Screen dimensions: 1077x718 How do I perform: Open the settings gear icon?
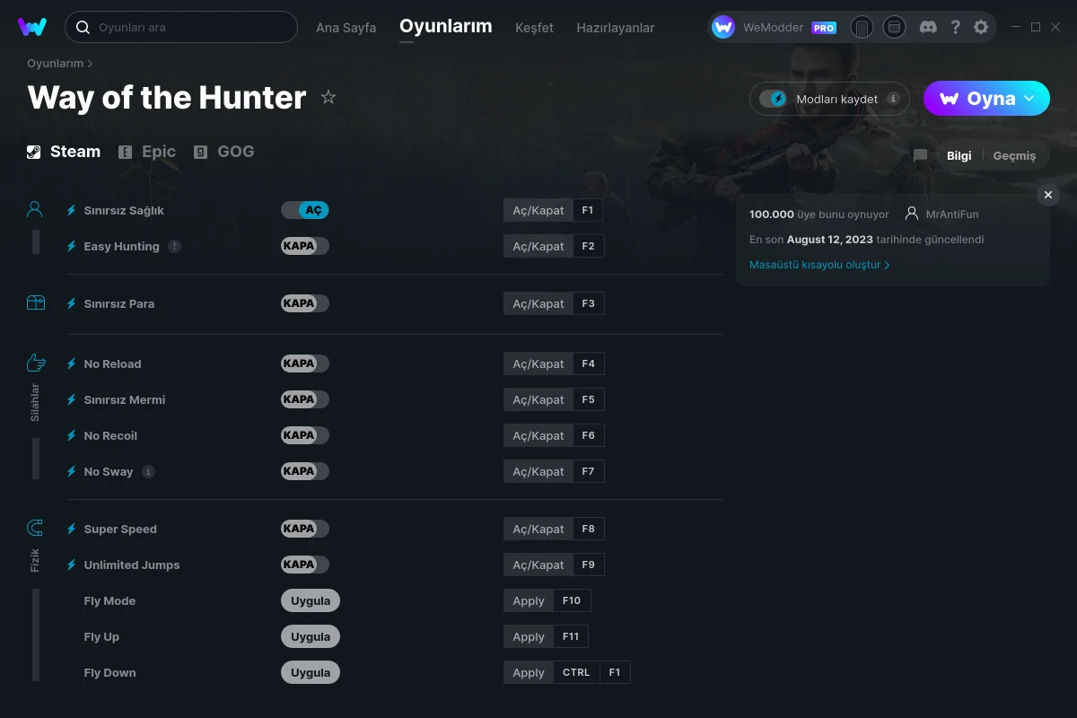tap(981, 27)
